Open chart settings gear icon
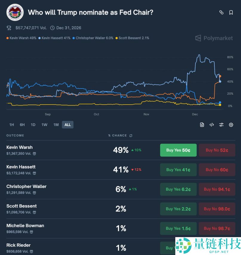This screenshot has height=255, width=241. pos(231,125)
